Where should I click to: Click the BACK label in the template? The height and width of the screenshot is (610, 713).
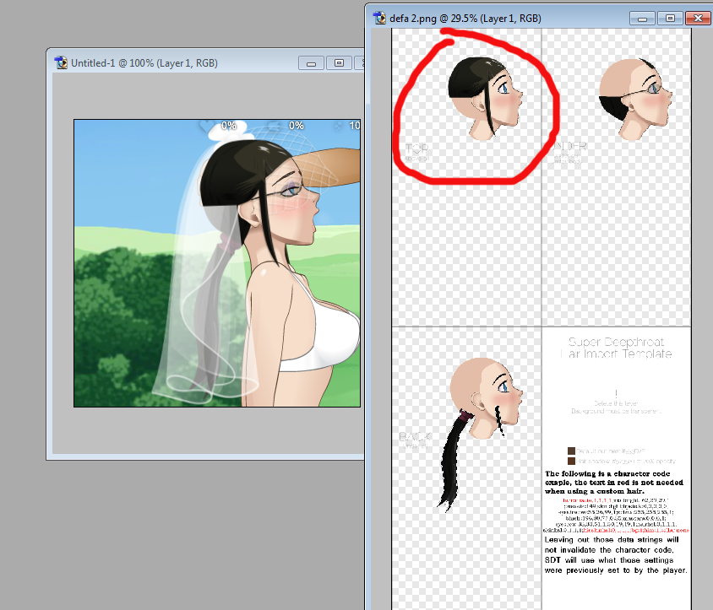click(413, 438)
